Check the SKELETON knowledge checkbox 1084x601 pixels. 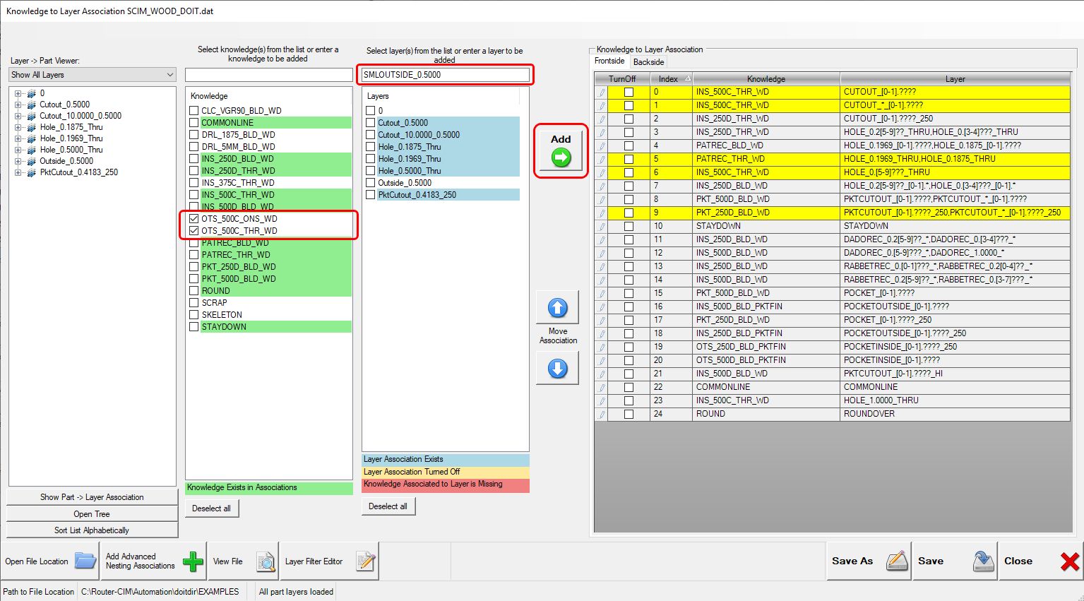(194, 315)
